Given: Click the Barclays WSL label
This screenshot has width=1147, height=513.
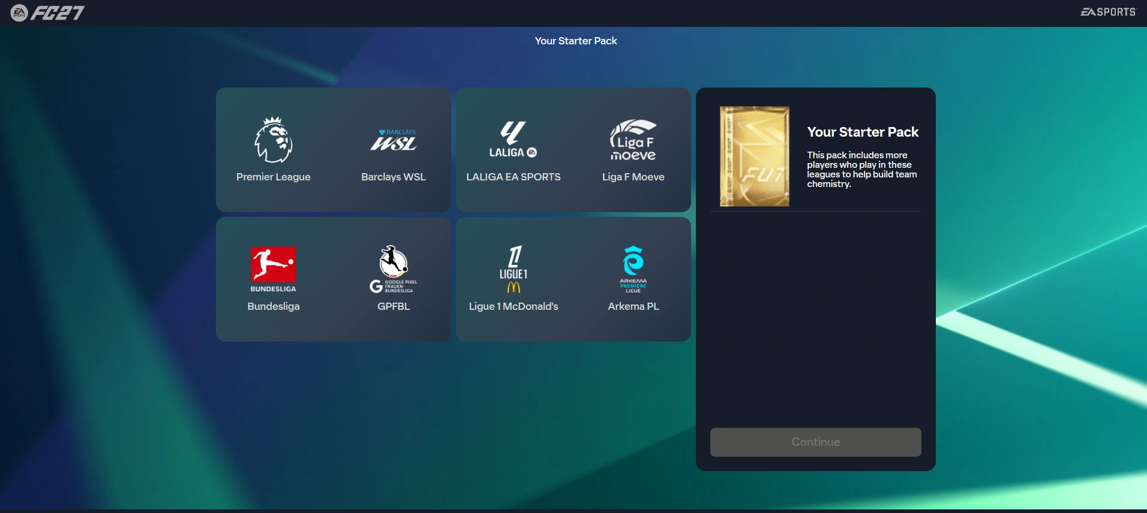Looking at the screenshot, I should pos(394,177).
